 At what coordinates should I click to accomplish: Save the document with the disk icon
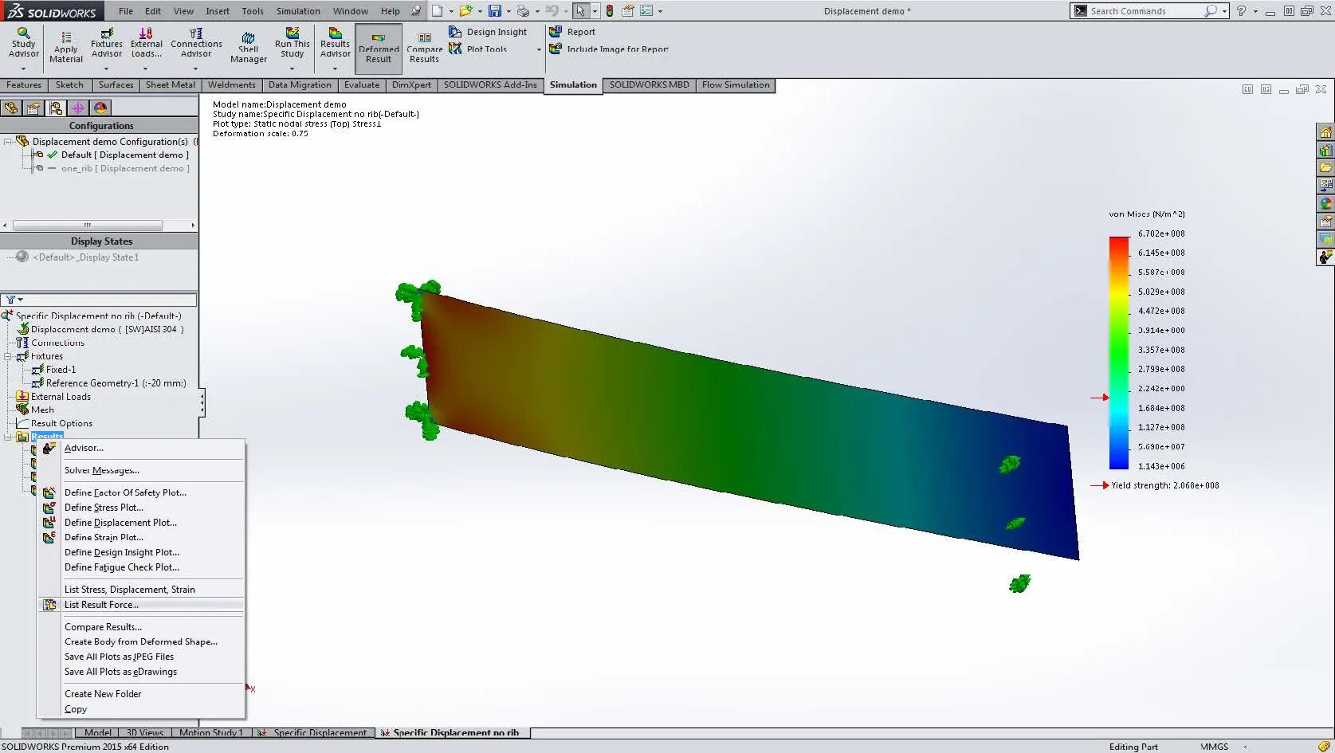click(495, 11)
